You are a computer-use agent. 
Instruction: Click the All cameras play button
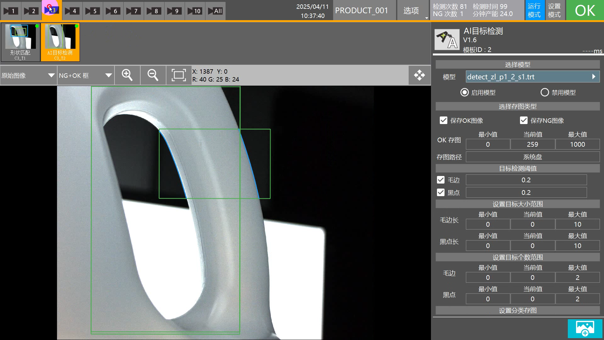pyautogui.click(x=215, y=11)
